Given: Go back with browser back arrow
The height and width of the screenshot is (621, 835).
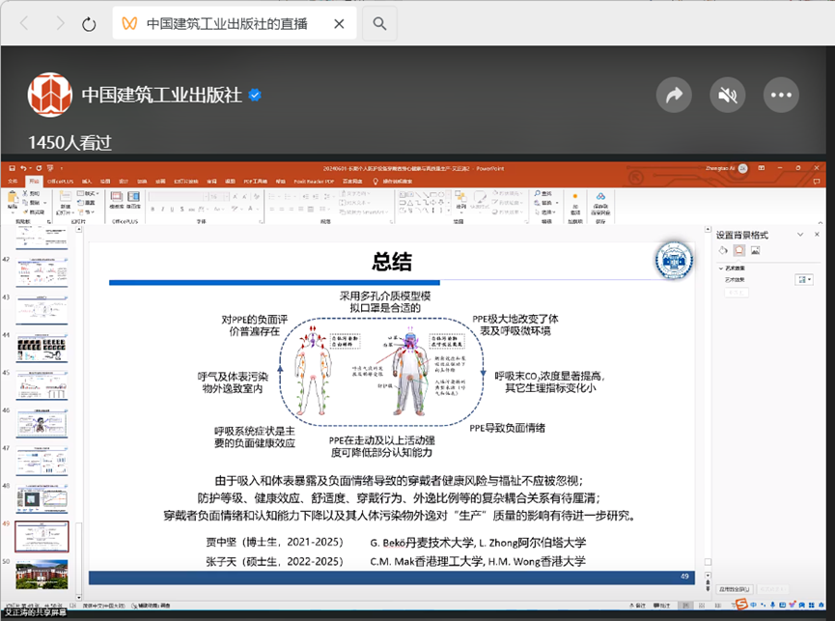Looking at the screenshot, I should click(25, 24).
